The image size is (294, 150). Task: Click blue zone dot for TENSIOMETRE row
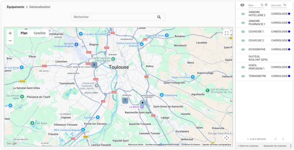[289, 76]
